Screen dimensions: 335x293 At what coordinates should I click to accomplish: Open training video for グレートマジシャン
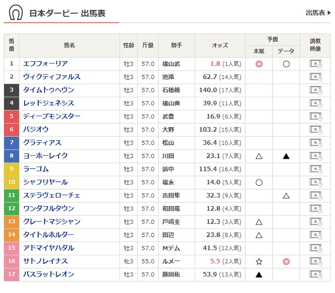pyautogui.click(x=315, y=222)
